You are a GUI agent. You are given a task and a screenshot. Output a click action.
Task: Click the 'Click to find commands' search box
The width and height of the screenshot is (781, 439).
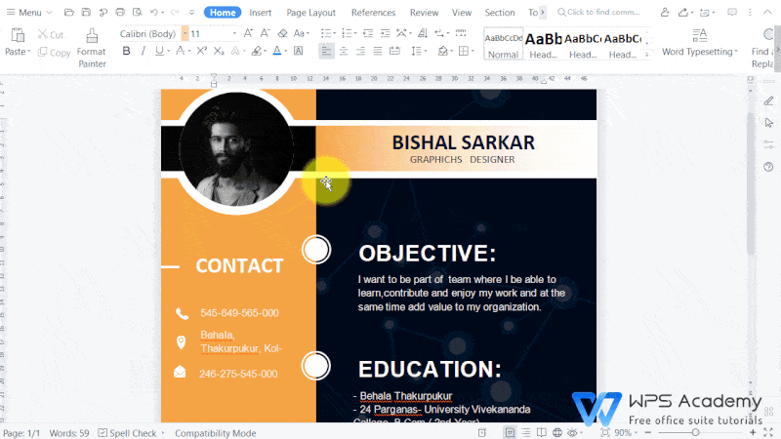pyautogui.click(x=603, y=13)
